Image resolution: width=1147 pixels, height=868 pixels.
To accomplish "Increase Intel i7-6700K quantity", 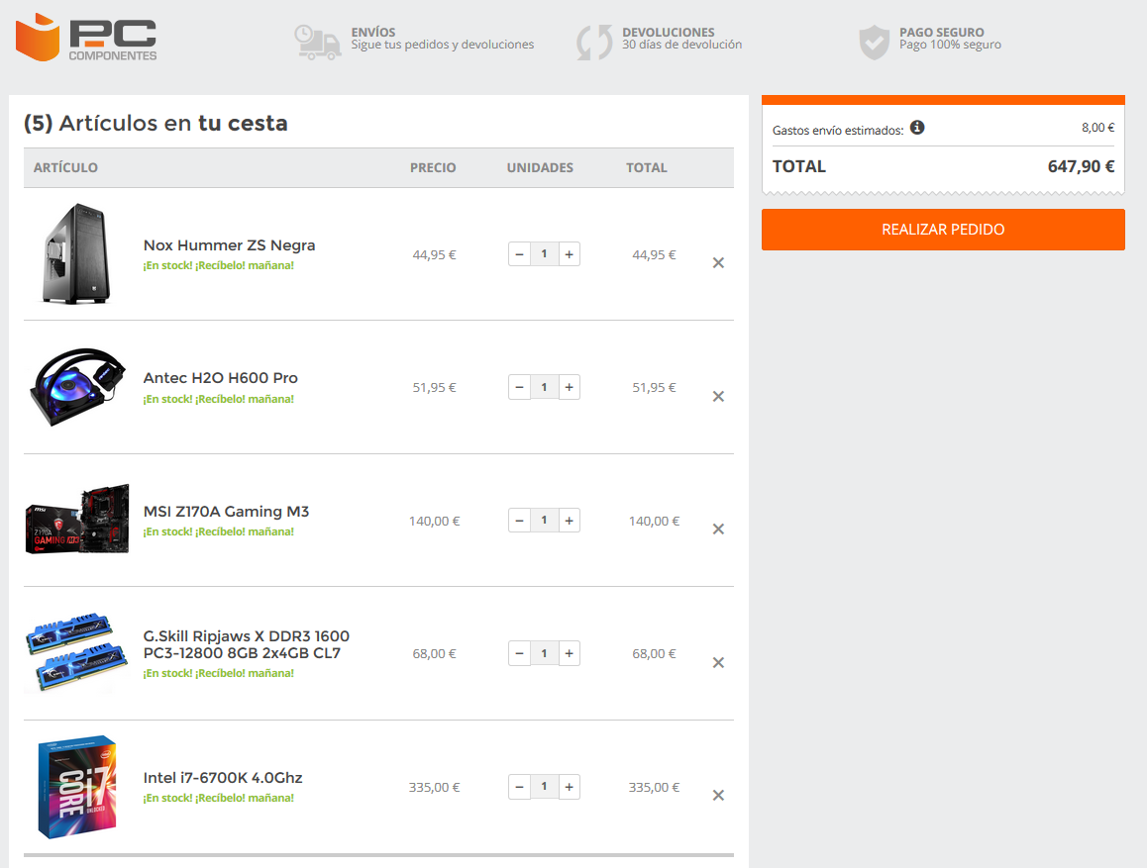I will point(570,787).
